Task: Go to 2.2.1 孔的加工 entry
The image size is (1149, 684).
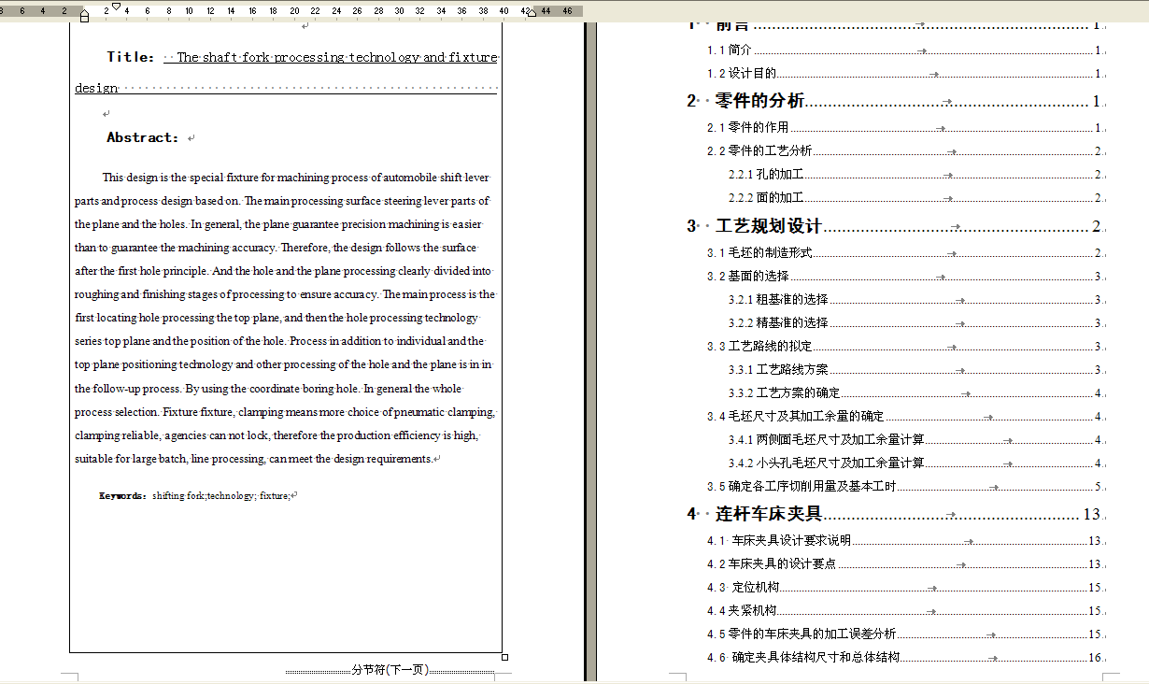Action: (x=915, y=174)
